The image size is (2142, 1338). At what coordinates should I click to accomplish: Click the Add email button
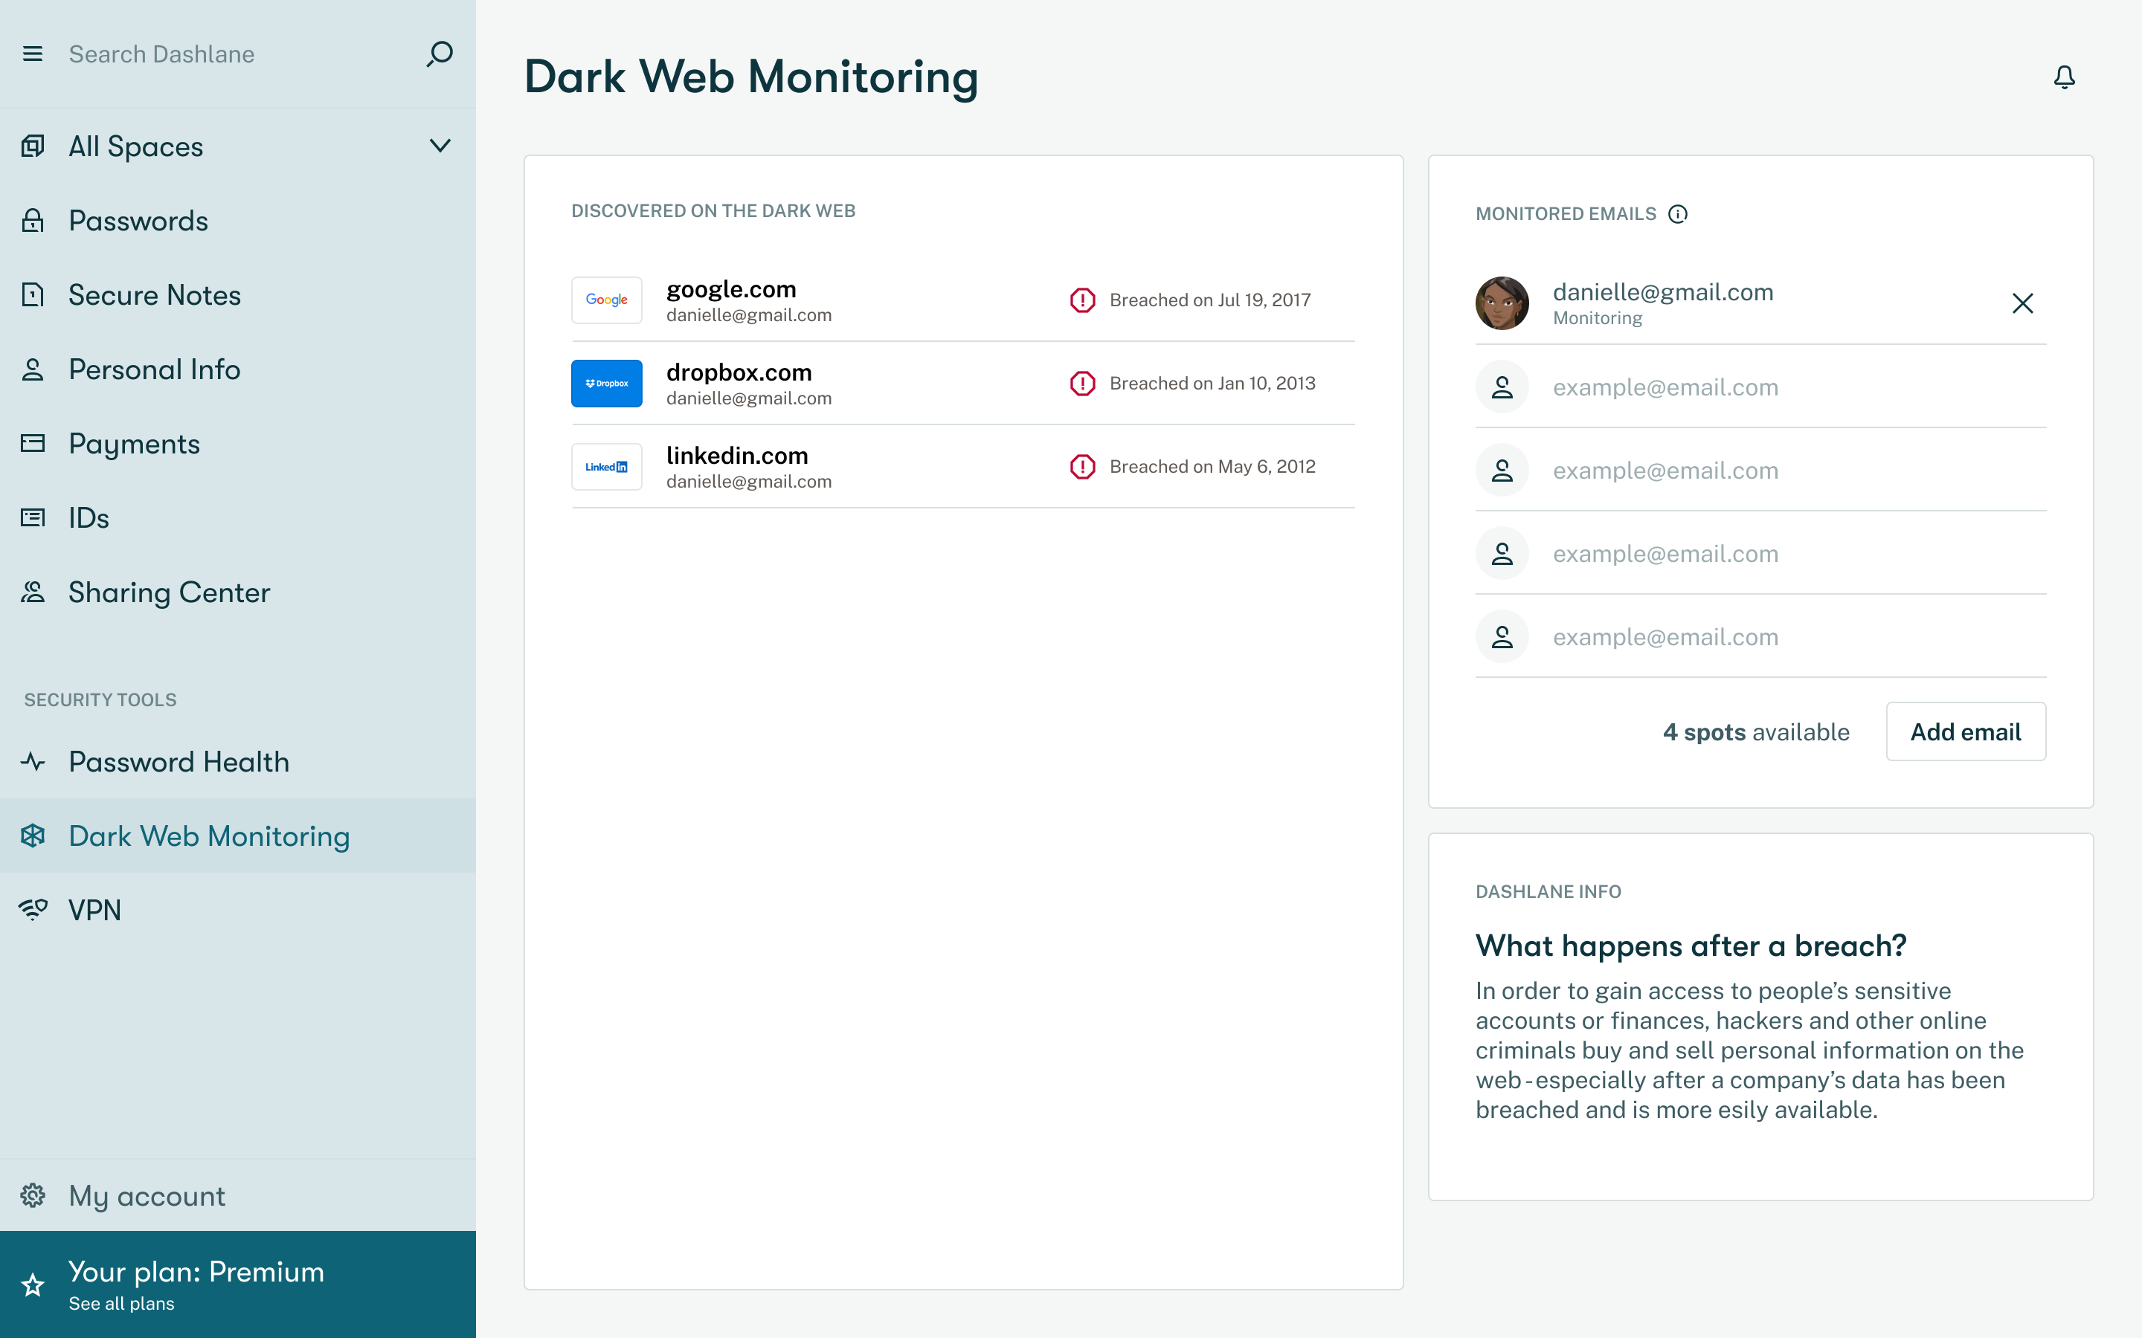pyautogui.click(x=1966, y=731)
